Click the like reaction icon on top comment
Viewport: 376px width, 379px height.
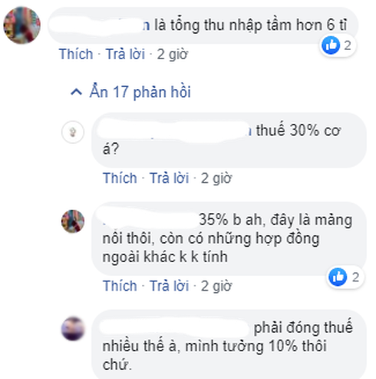[331, 45]
